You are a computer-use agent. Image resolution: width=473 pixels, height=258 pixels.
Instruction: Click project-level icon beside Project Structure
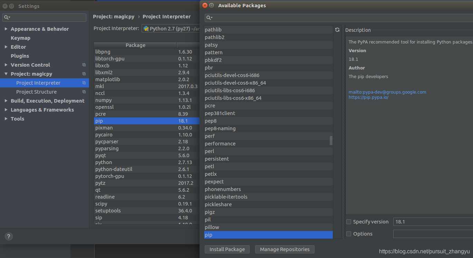pos(84,92)
